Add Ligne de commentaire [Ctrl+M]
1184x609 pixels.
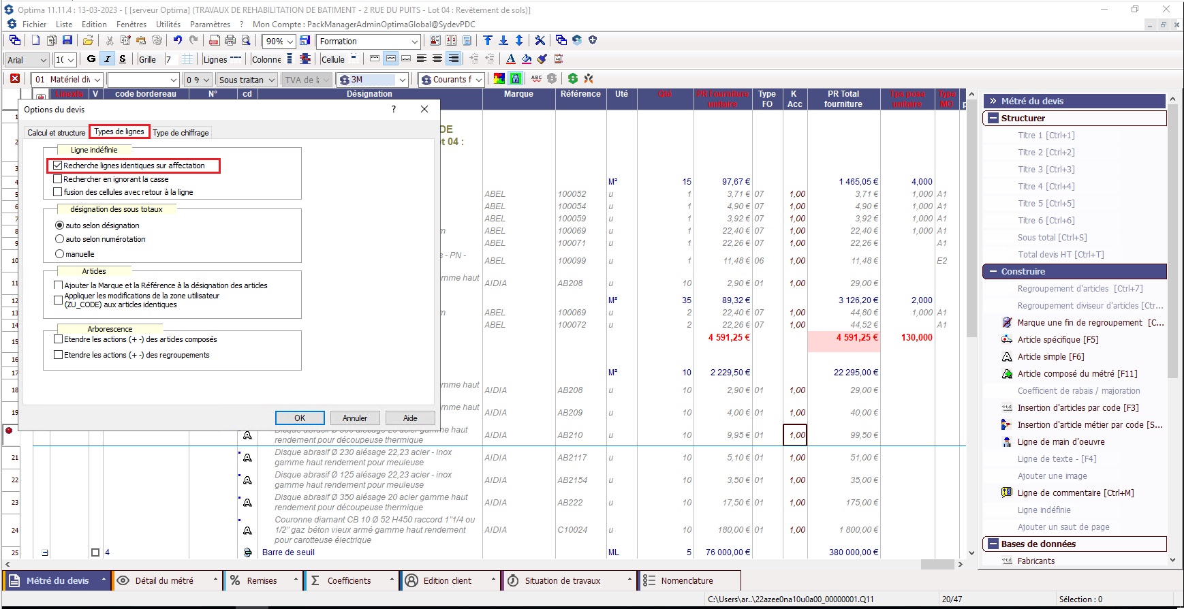pyautogui.click(x=1075, y=493)
